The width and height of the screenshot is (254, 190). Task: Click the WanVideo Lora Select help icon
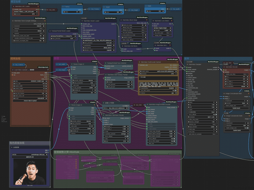pos(171,21)
